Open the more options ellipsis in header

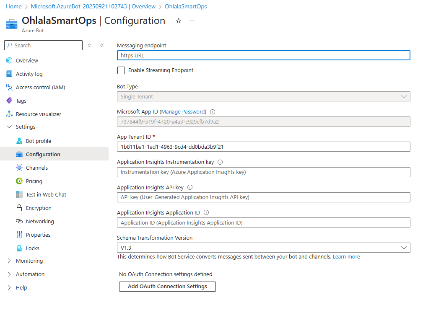(192, 21)
